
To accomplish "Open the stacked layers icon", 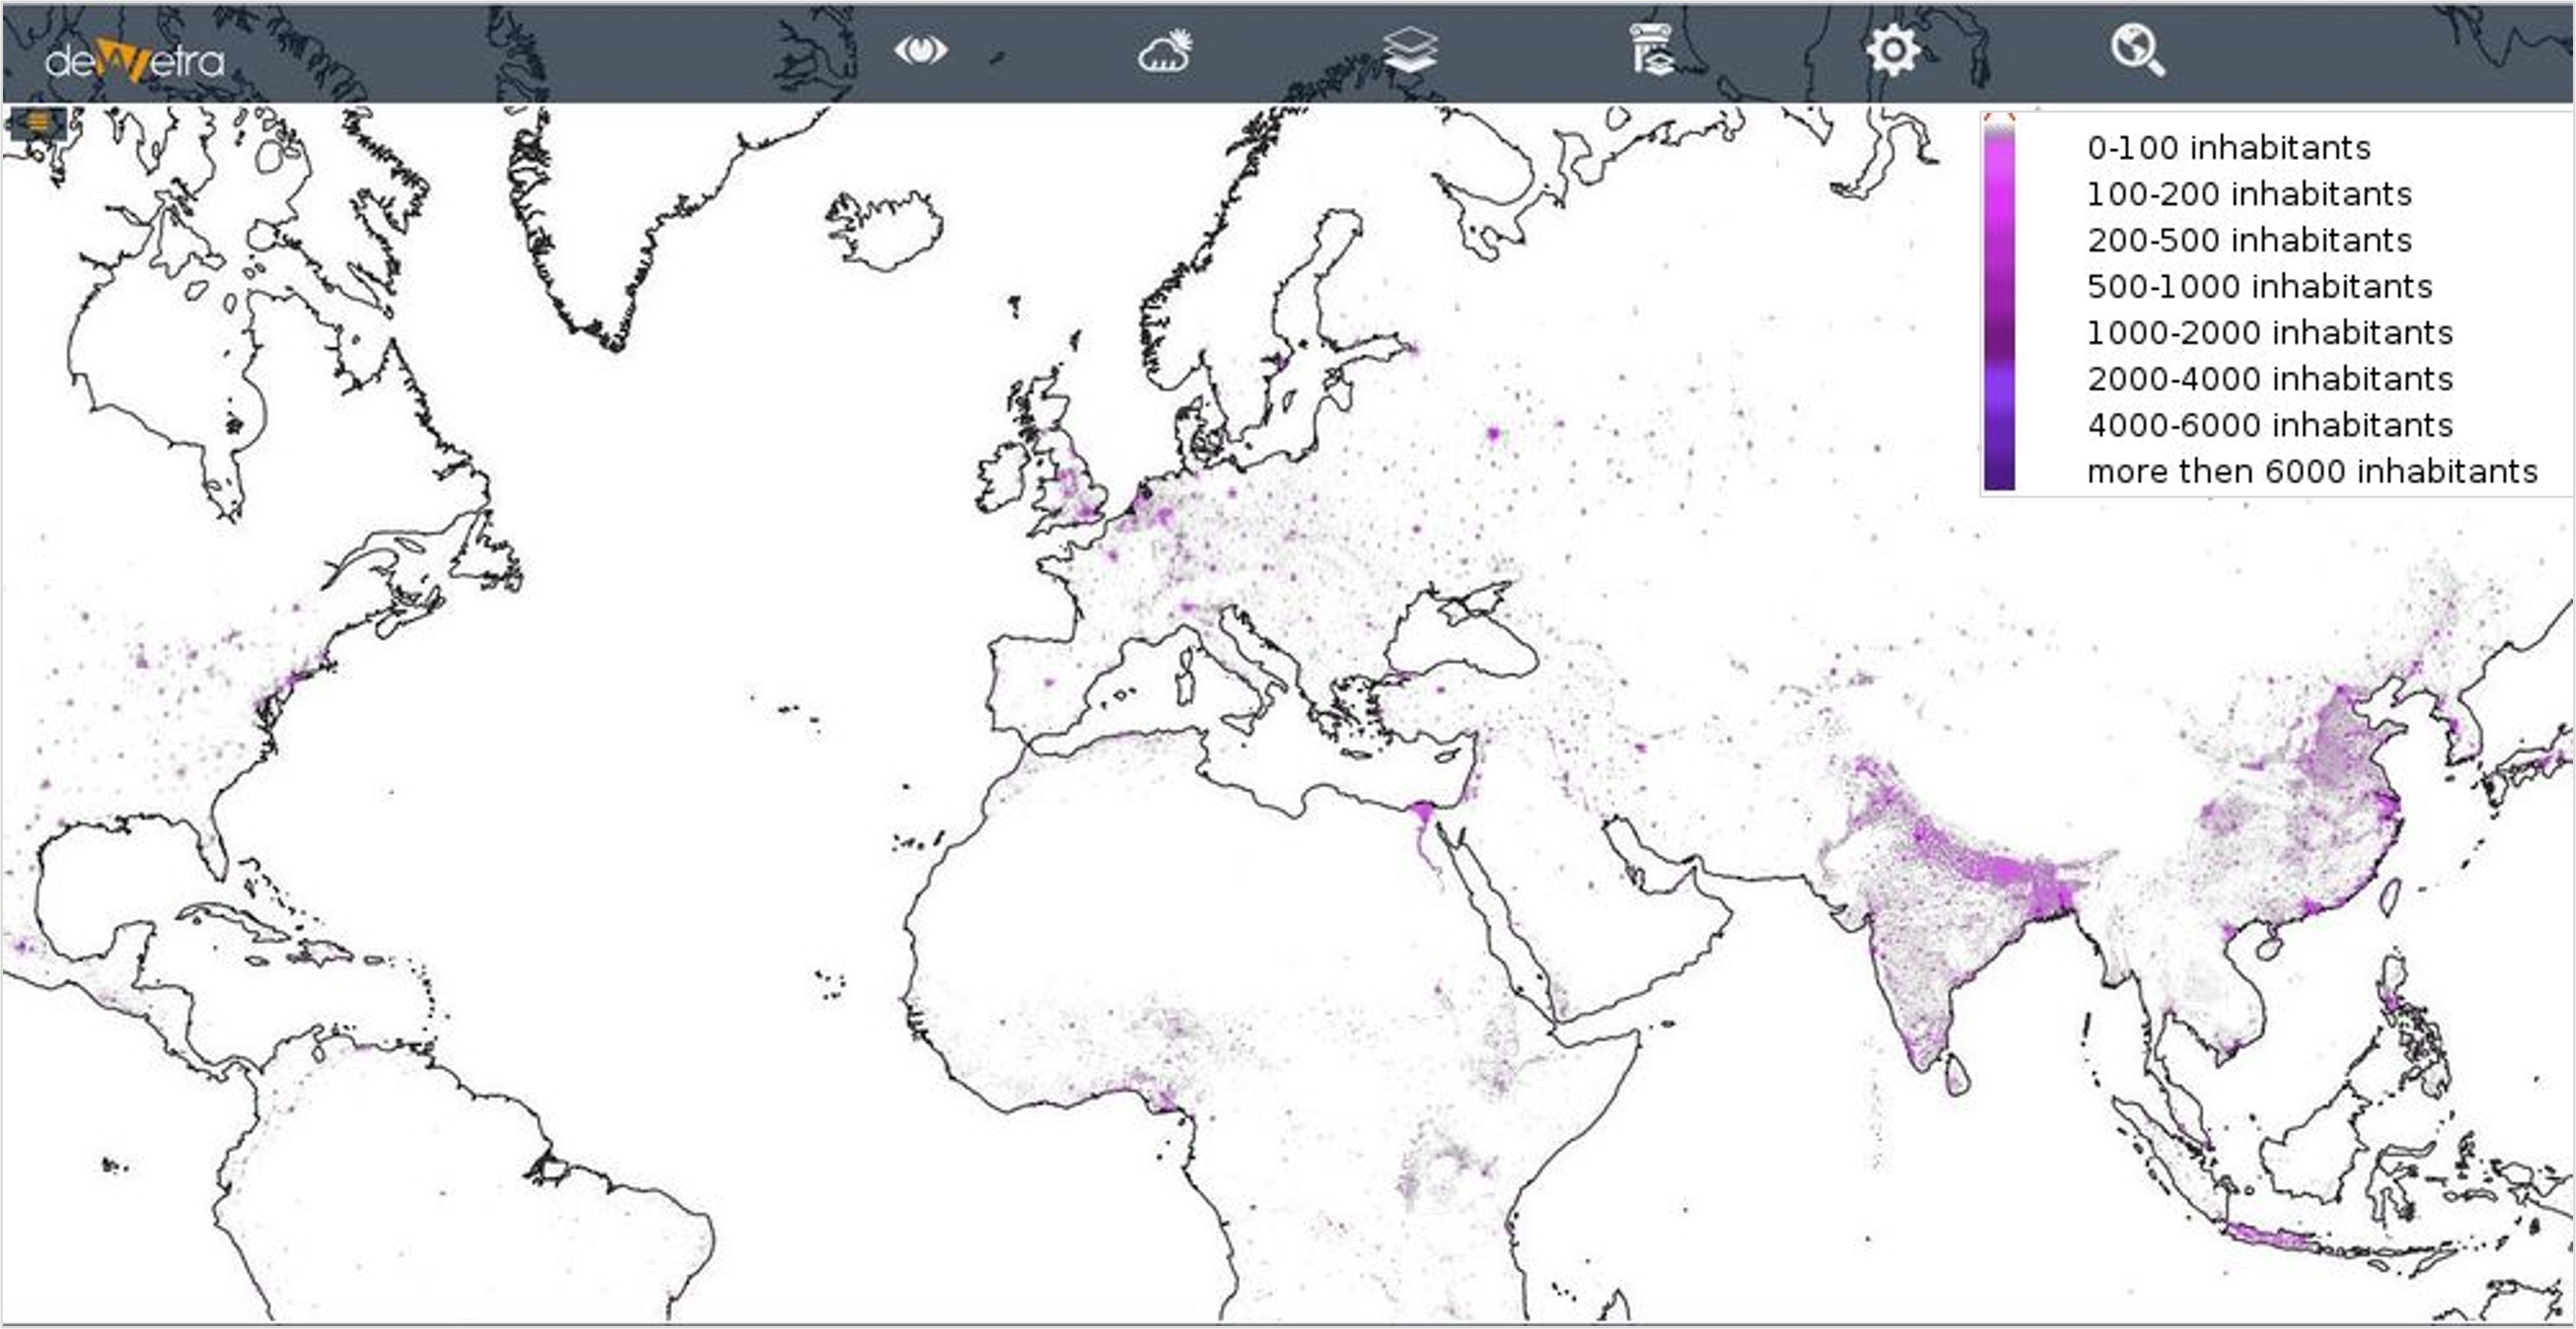I will pyautogui.click(x=1410, y=51).
